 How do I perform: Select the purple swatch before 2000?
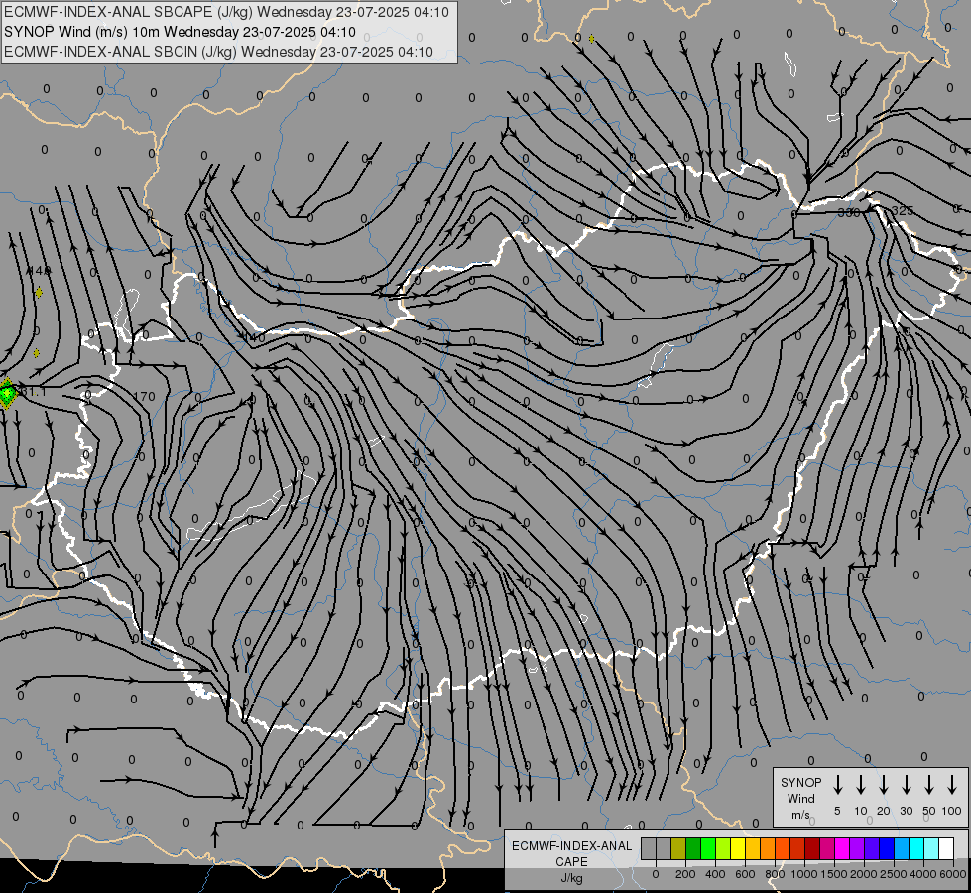tap(856, 848)
